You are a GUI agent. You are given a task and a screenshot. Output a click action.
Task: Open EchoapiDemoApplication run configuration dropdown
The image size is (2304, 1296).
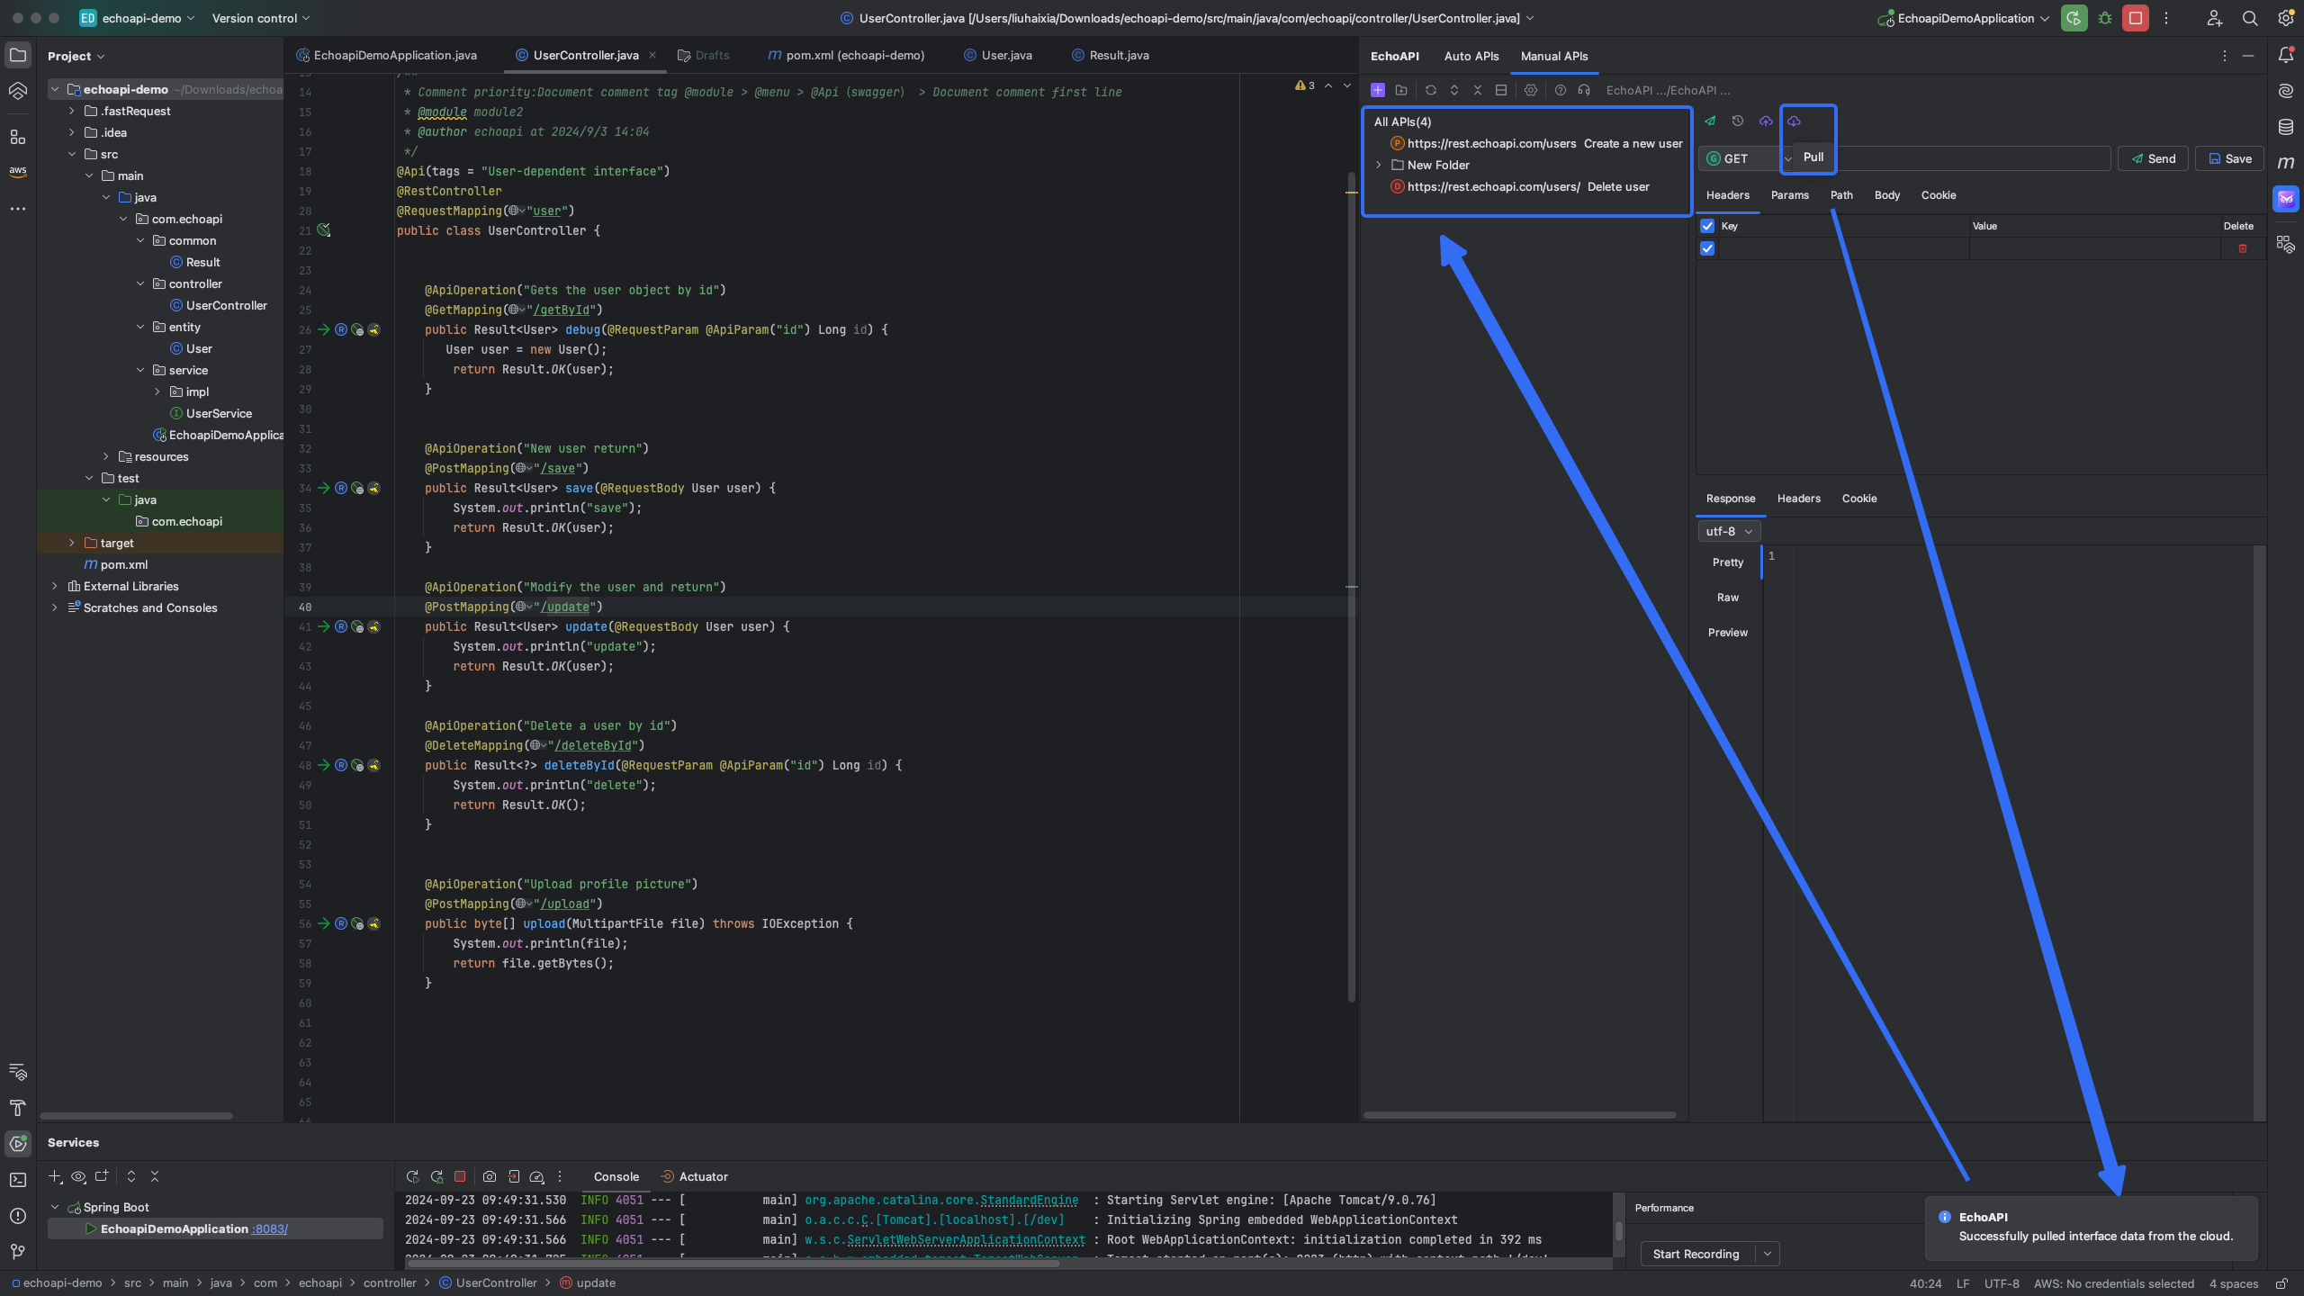pyautogui.click(x=1964, y=18)
